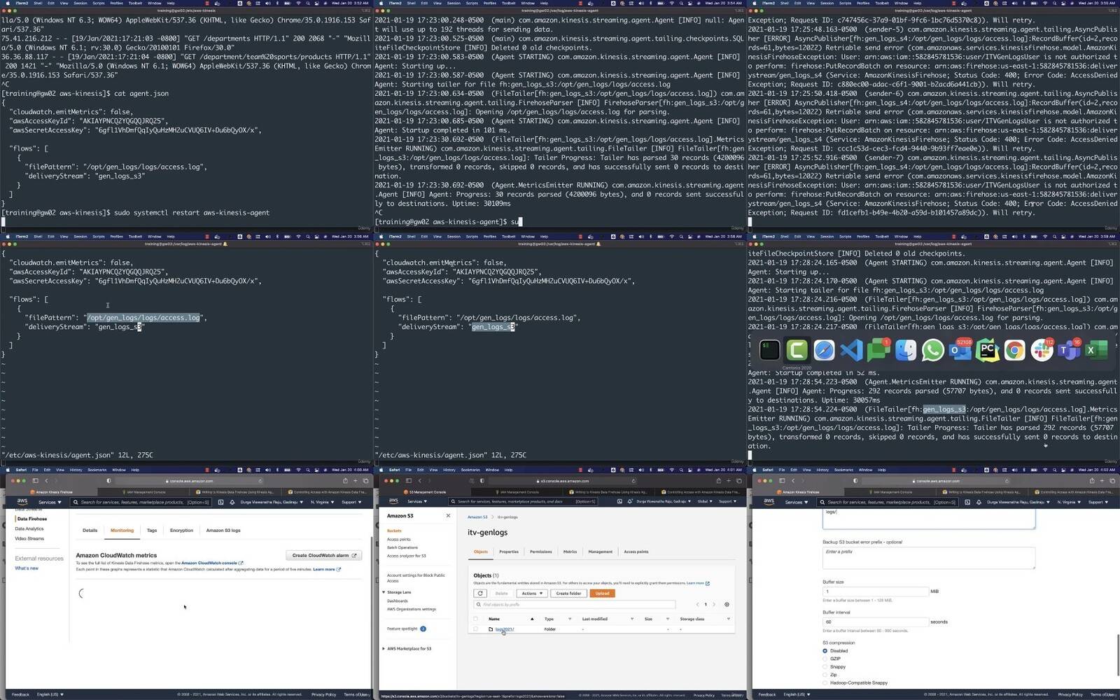Select Hadoop-Compatible Snappy compression
This screenshot has width=1120, height=700.
click(x=825, y=682)
